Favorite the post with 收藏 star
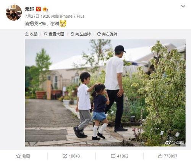The width and height of the screenshot is (191, 161). (x=23, y=156)
